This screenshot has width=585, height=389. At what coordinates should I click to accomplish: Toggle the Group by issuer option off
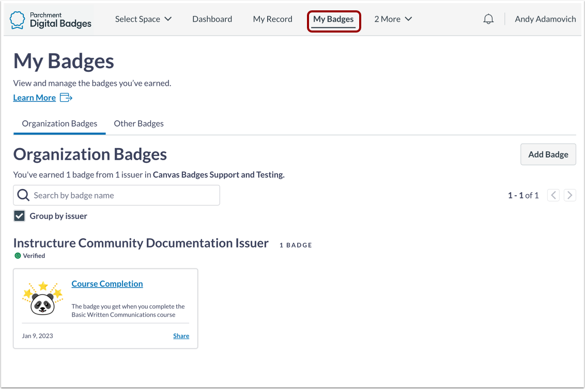(x=19, y=215)
